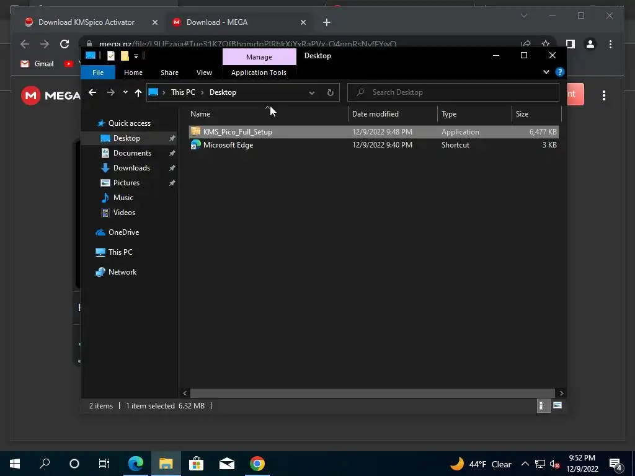This screenshot has width=635, height=476.
Task: Open OneDrive in the navigation pane
Action: coord(123,232)
